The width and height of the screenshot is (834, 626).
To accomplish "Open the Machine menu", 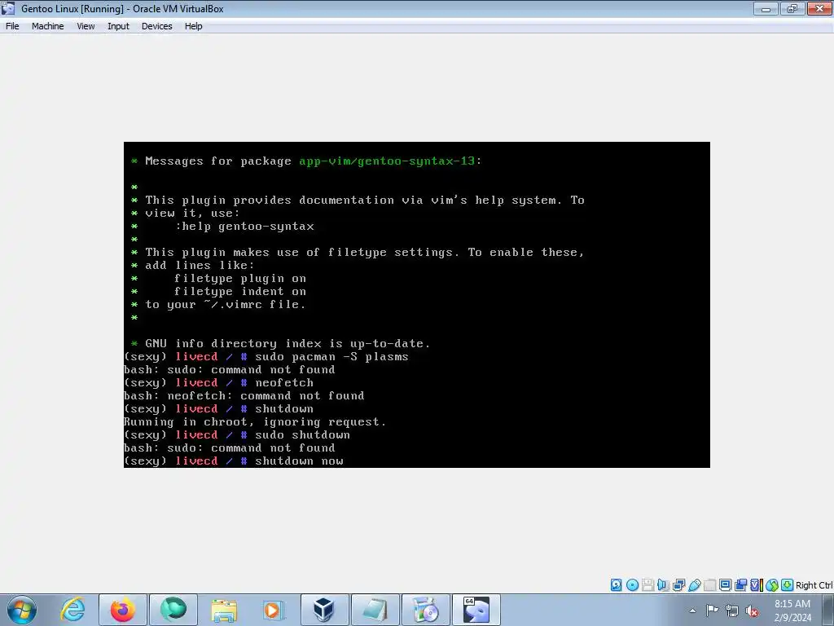I will [47, 26].
